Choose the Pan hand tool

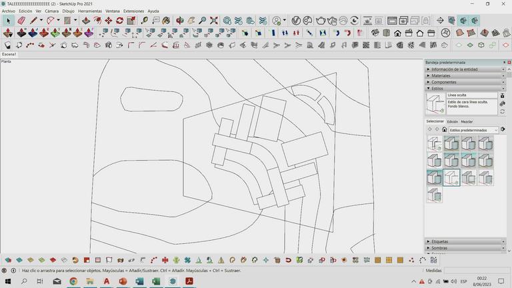[191, 21]
